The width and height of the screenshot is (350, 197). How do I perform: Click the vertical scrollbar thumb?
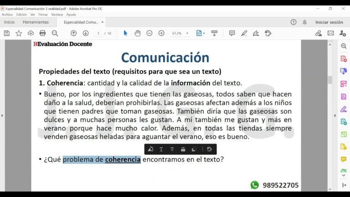tap(330, 80)
